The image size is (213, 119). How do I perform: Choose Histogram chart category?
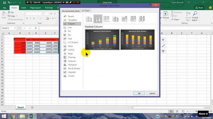pyautogui.click(x=72, y=65)
